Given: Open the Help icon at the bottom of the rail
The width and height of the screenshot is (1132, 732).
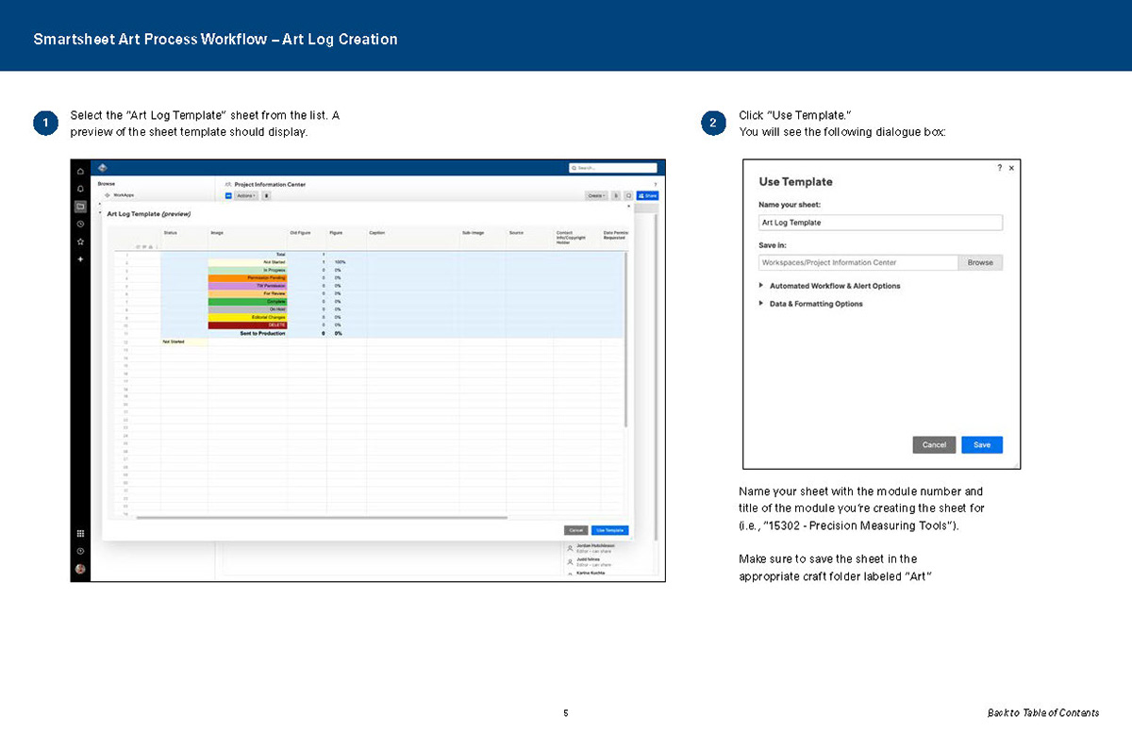Looking at the screenshot, I should [80, 551].
